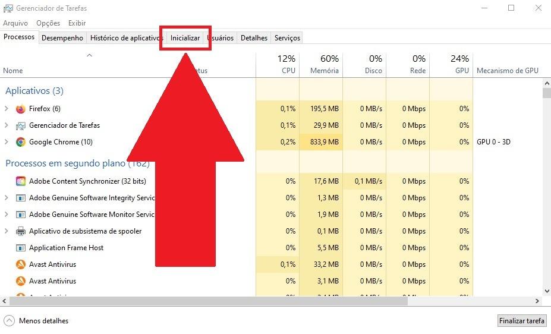This screenshot has height=334, width=551.
Task: Expand the Firefox (6) process group
Action: pyautogui.click(x=7, y=109)
